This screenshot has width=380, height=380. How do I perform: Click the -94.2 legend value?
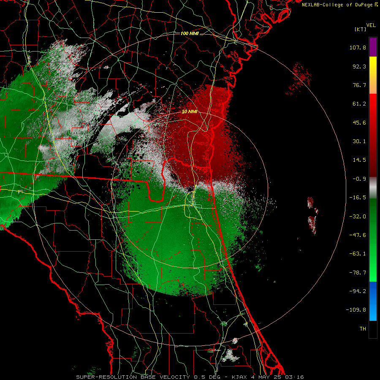(358, 291)
